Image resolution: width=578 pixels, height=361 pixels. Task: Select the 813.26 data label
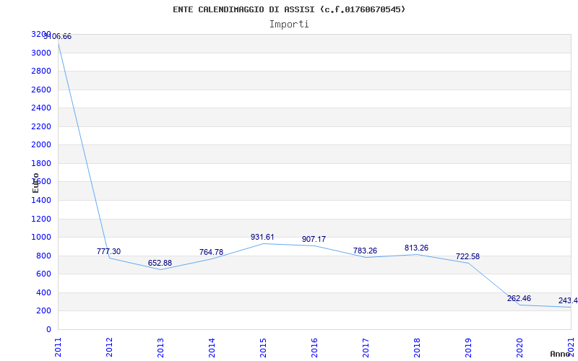[416, 248]
